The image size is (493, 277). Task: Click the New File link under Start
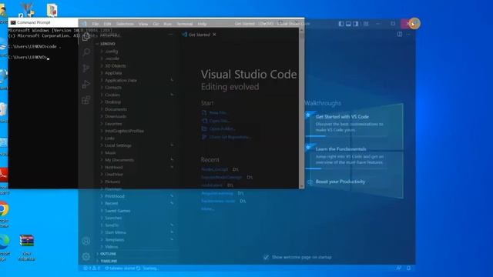coord(218,113)
